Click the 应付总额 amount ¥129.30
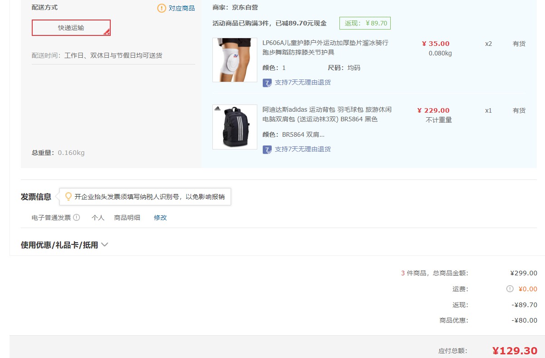This screenshot has height=358, width=545. 515,351
